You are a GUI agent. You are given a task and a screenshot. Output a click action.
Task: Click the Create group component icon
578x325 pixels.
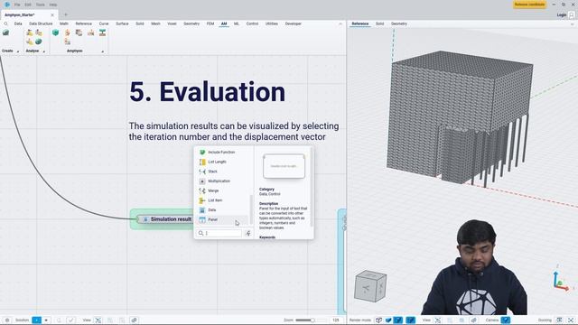pos(6,32)
